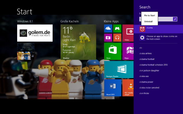The width and height of the screenshot is (183, 114).
Task: Click the settings gear icon for lock screen alarms
Action: [142, 38]
